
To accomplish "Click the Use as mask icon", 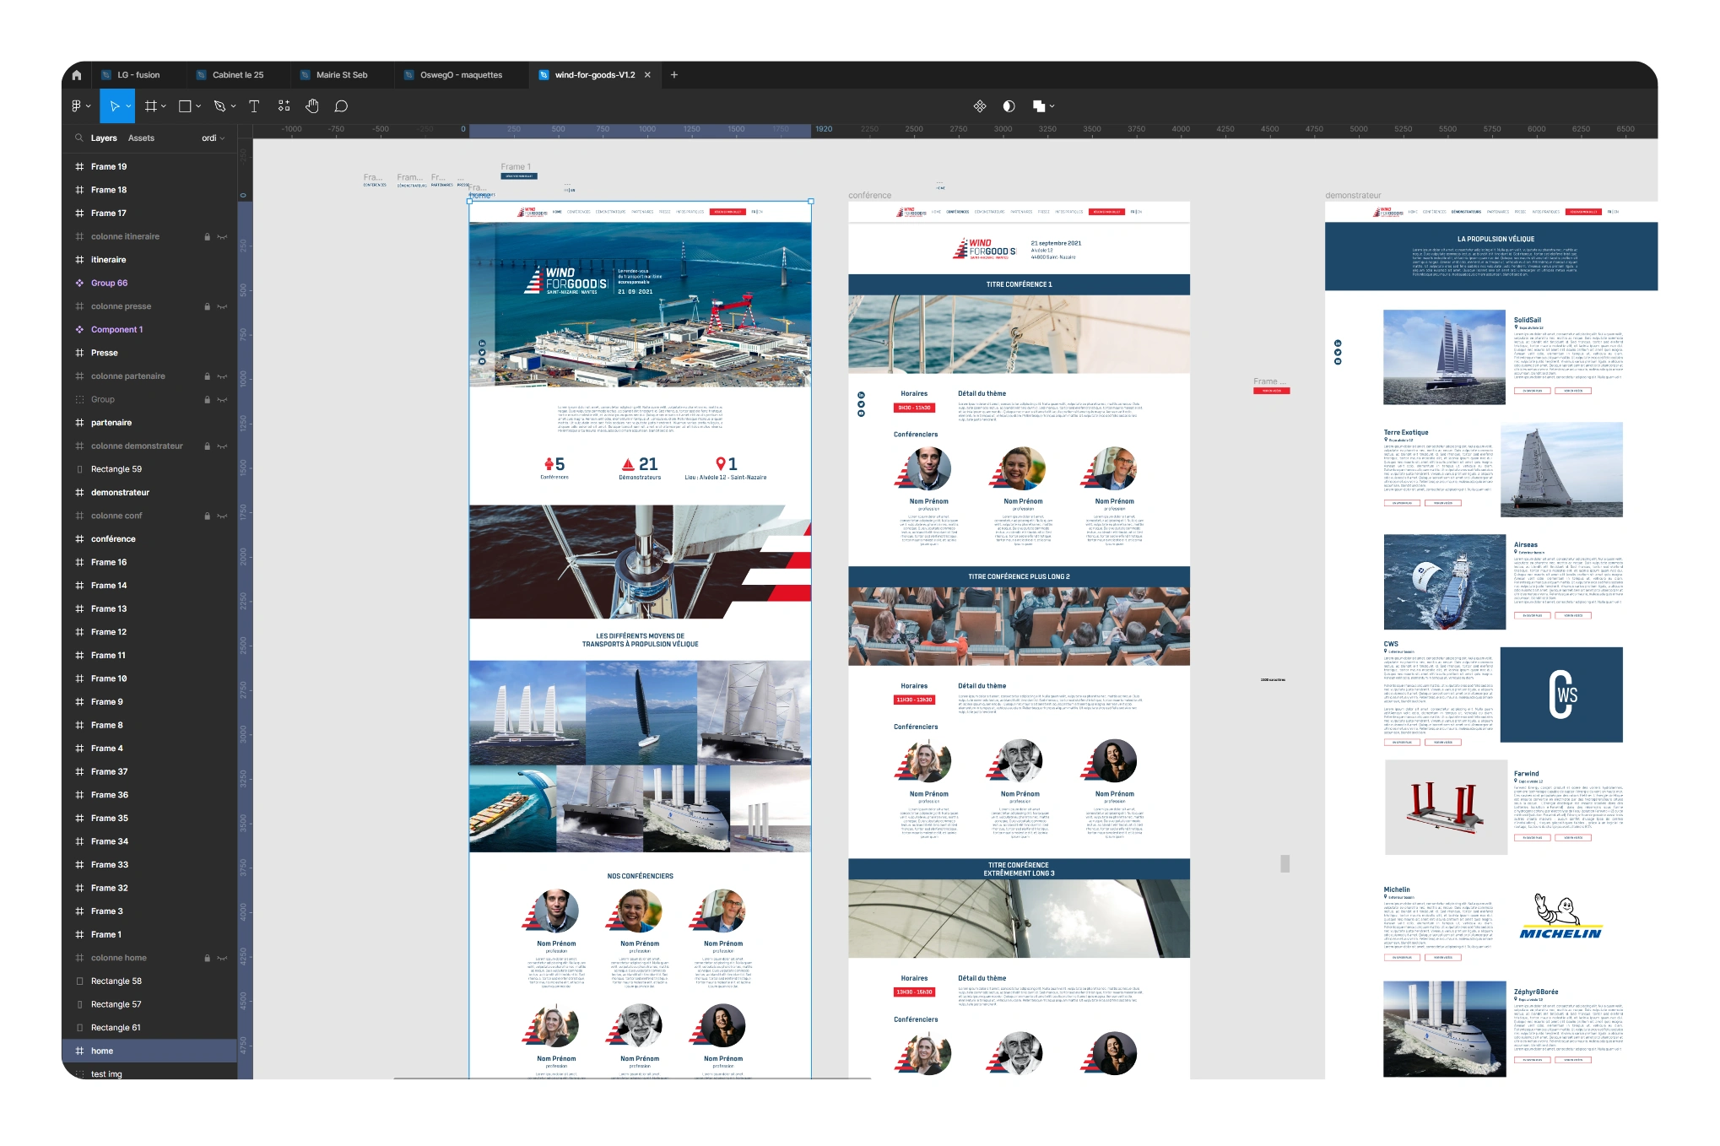I will [1009, 106].
